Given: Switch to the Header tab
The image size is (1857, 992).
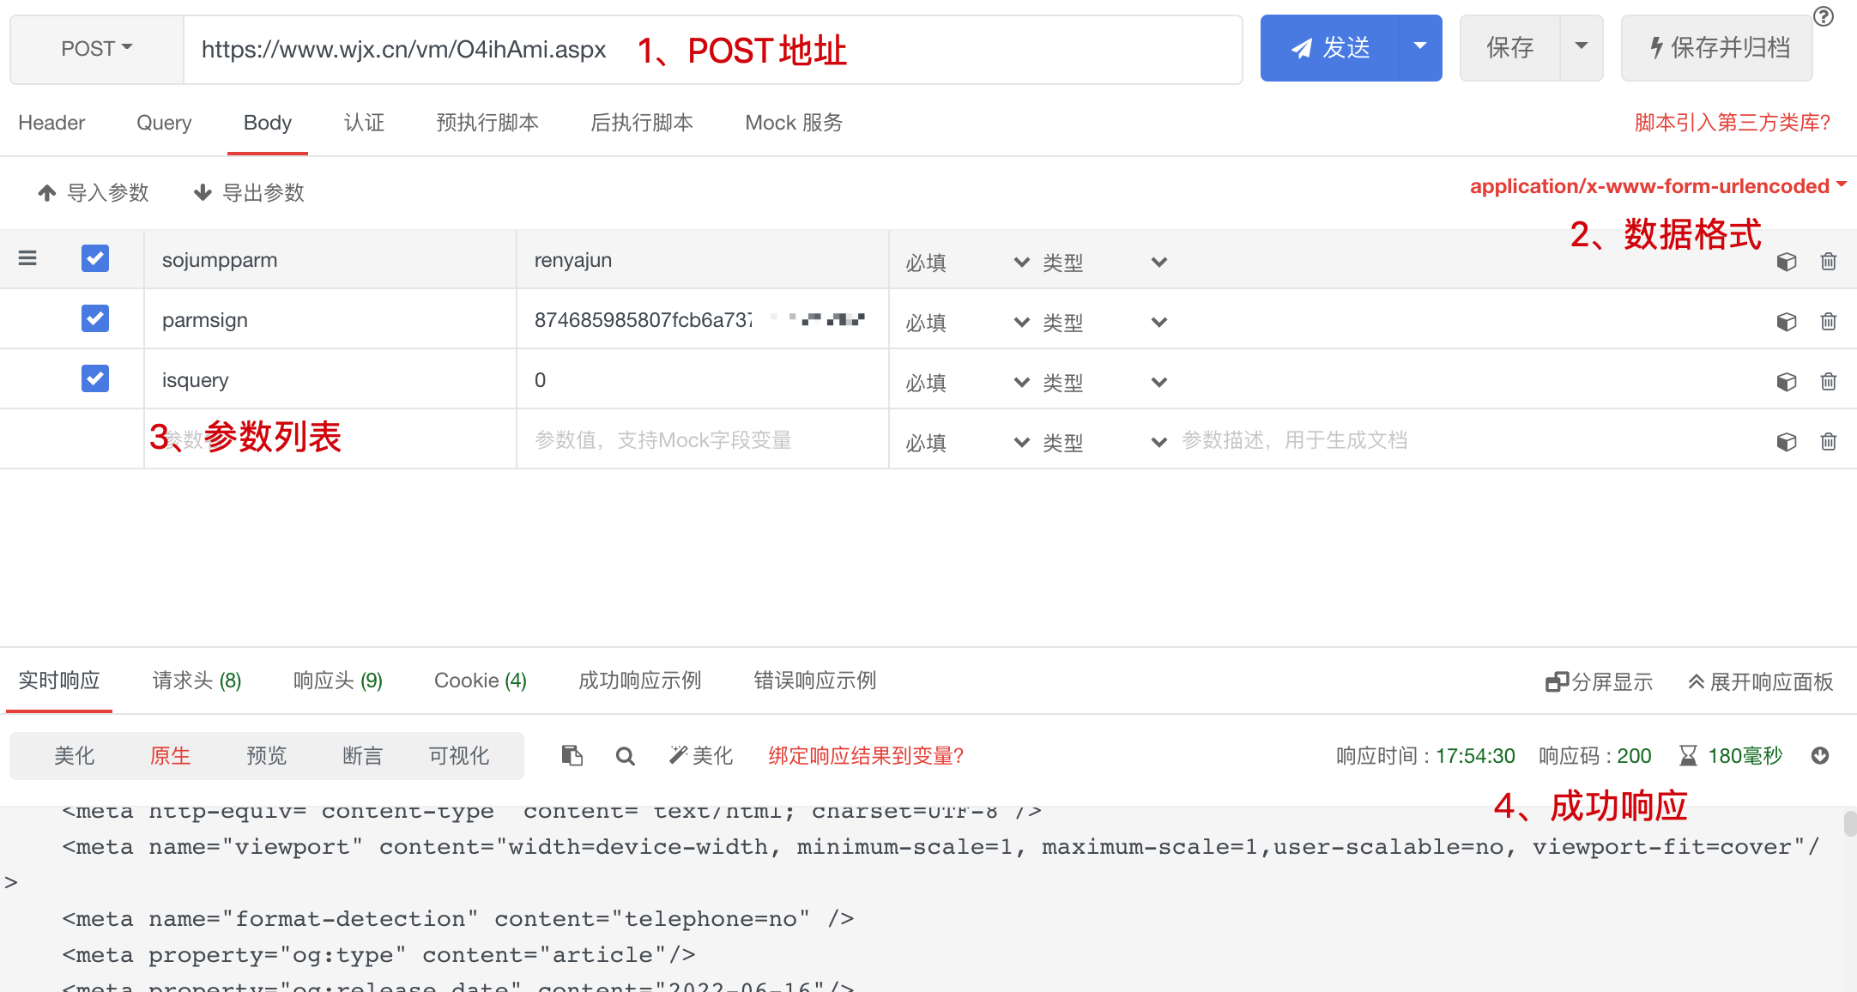Looking at the screenshot, I should click(x=51, y=123).
